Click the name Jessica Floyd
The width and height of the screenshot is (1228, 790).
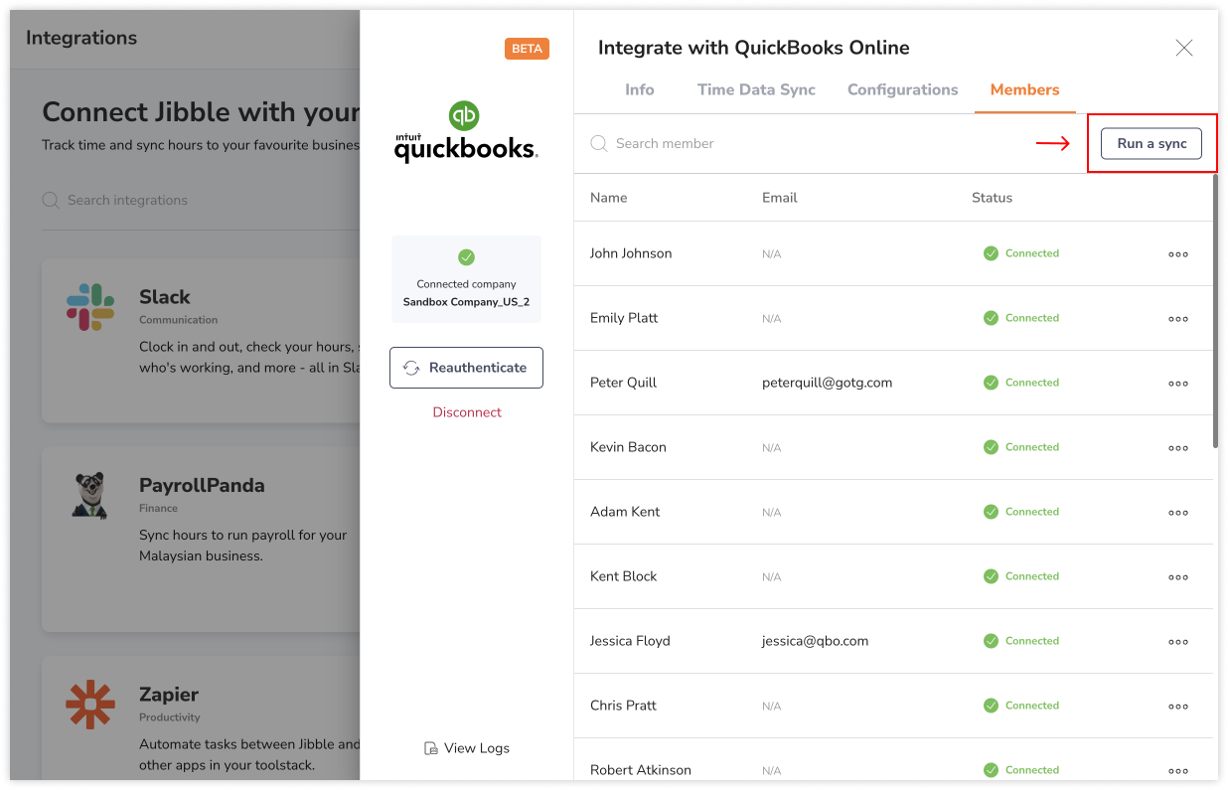[630, 641]
